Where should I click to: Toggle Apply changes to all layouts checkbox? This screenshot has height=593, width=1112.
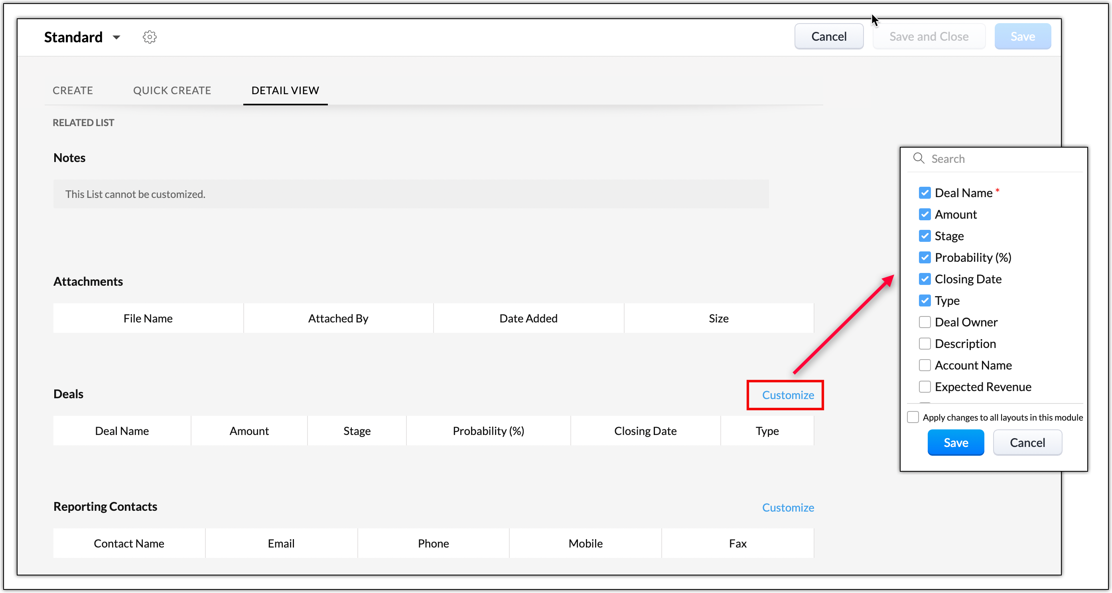[913, 417]
